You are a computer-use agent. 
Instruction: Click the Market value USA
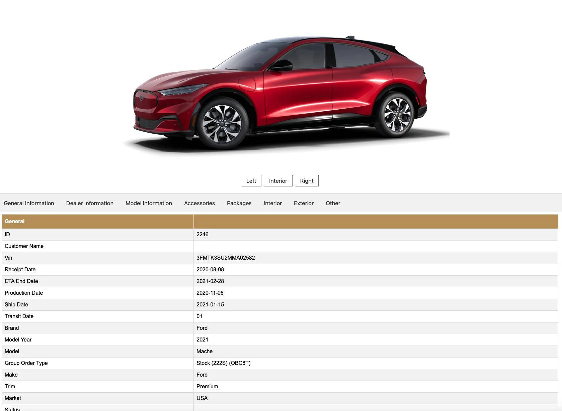[202, 398]
